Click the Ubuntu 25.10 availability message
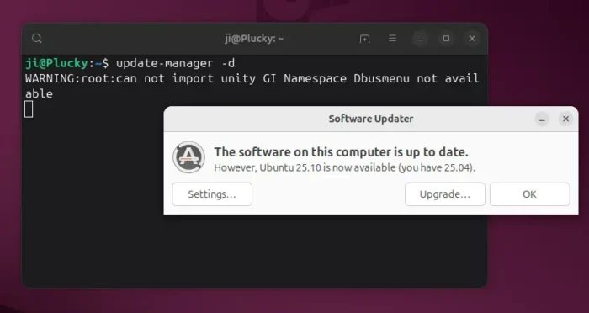 pos(344,167)
